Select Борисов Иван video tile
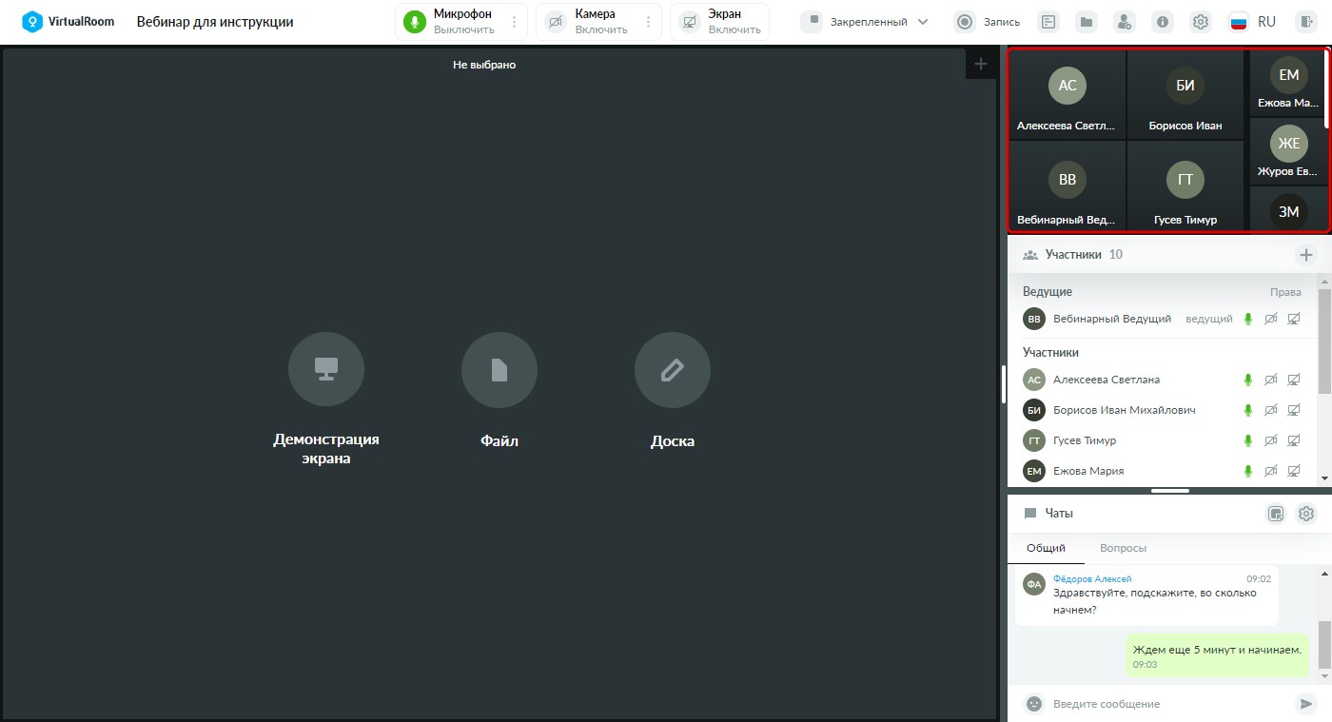Screen dimensions: 1332x722 1185,94
